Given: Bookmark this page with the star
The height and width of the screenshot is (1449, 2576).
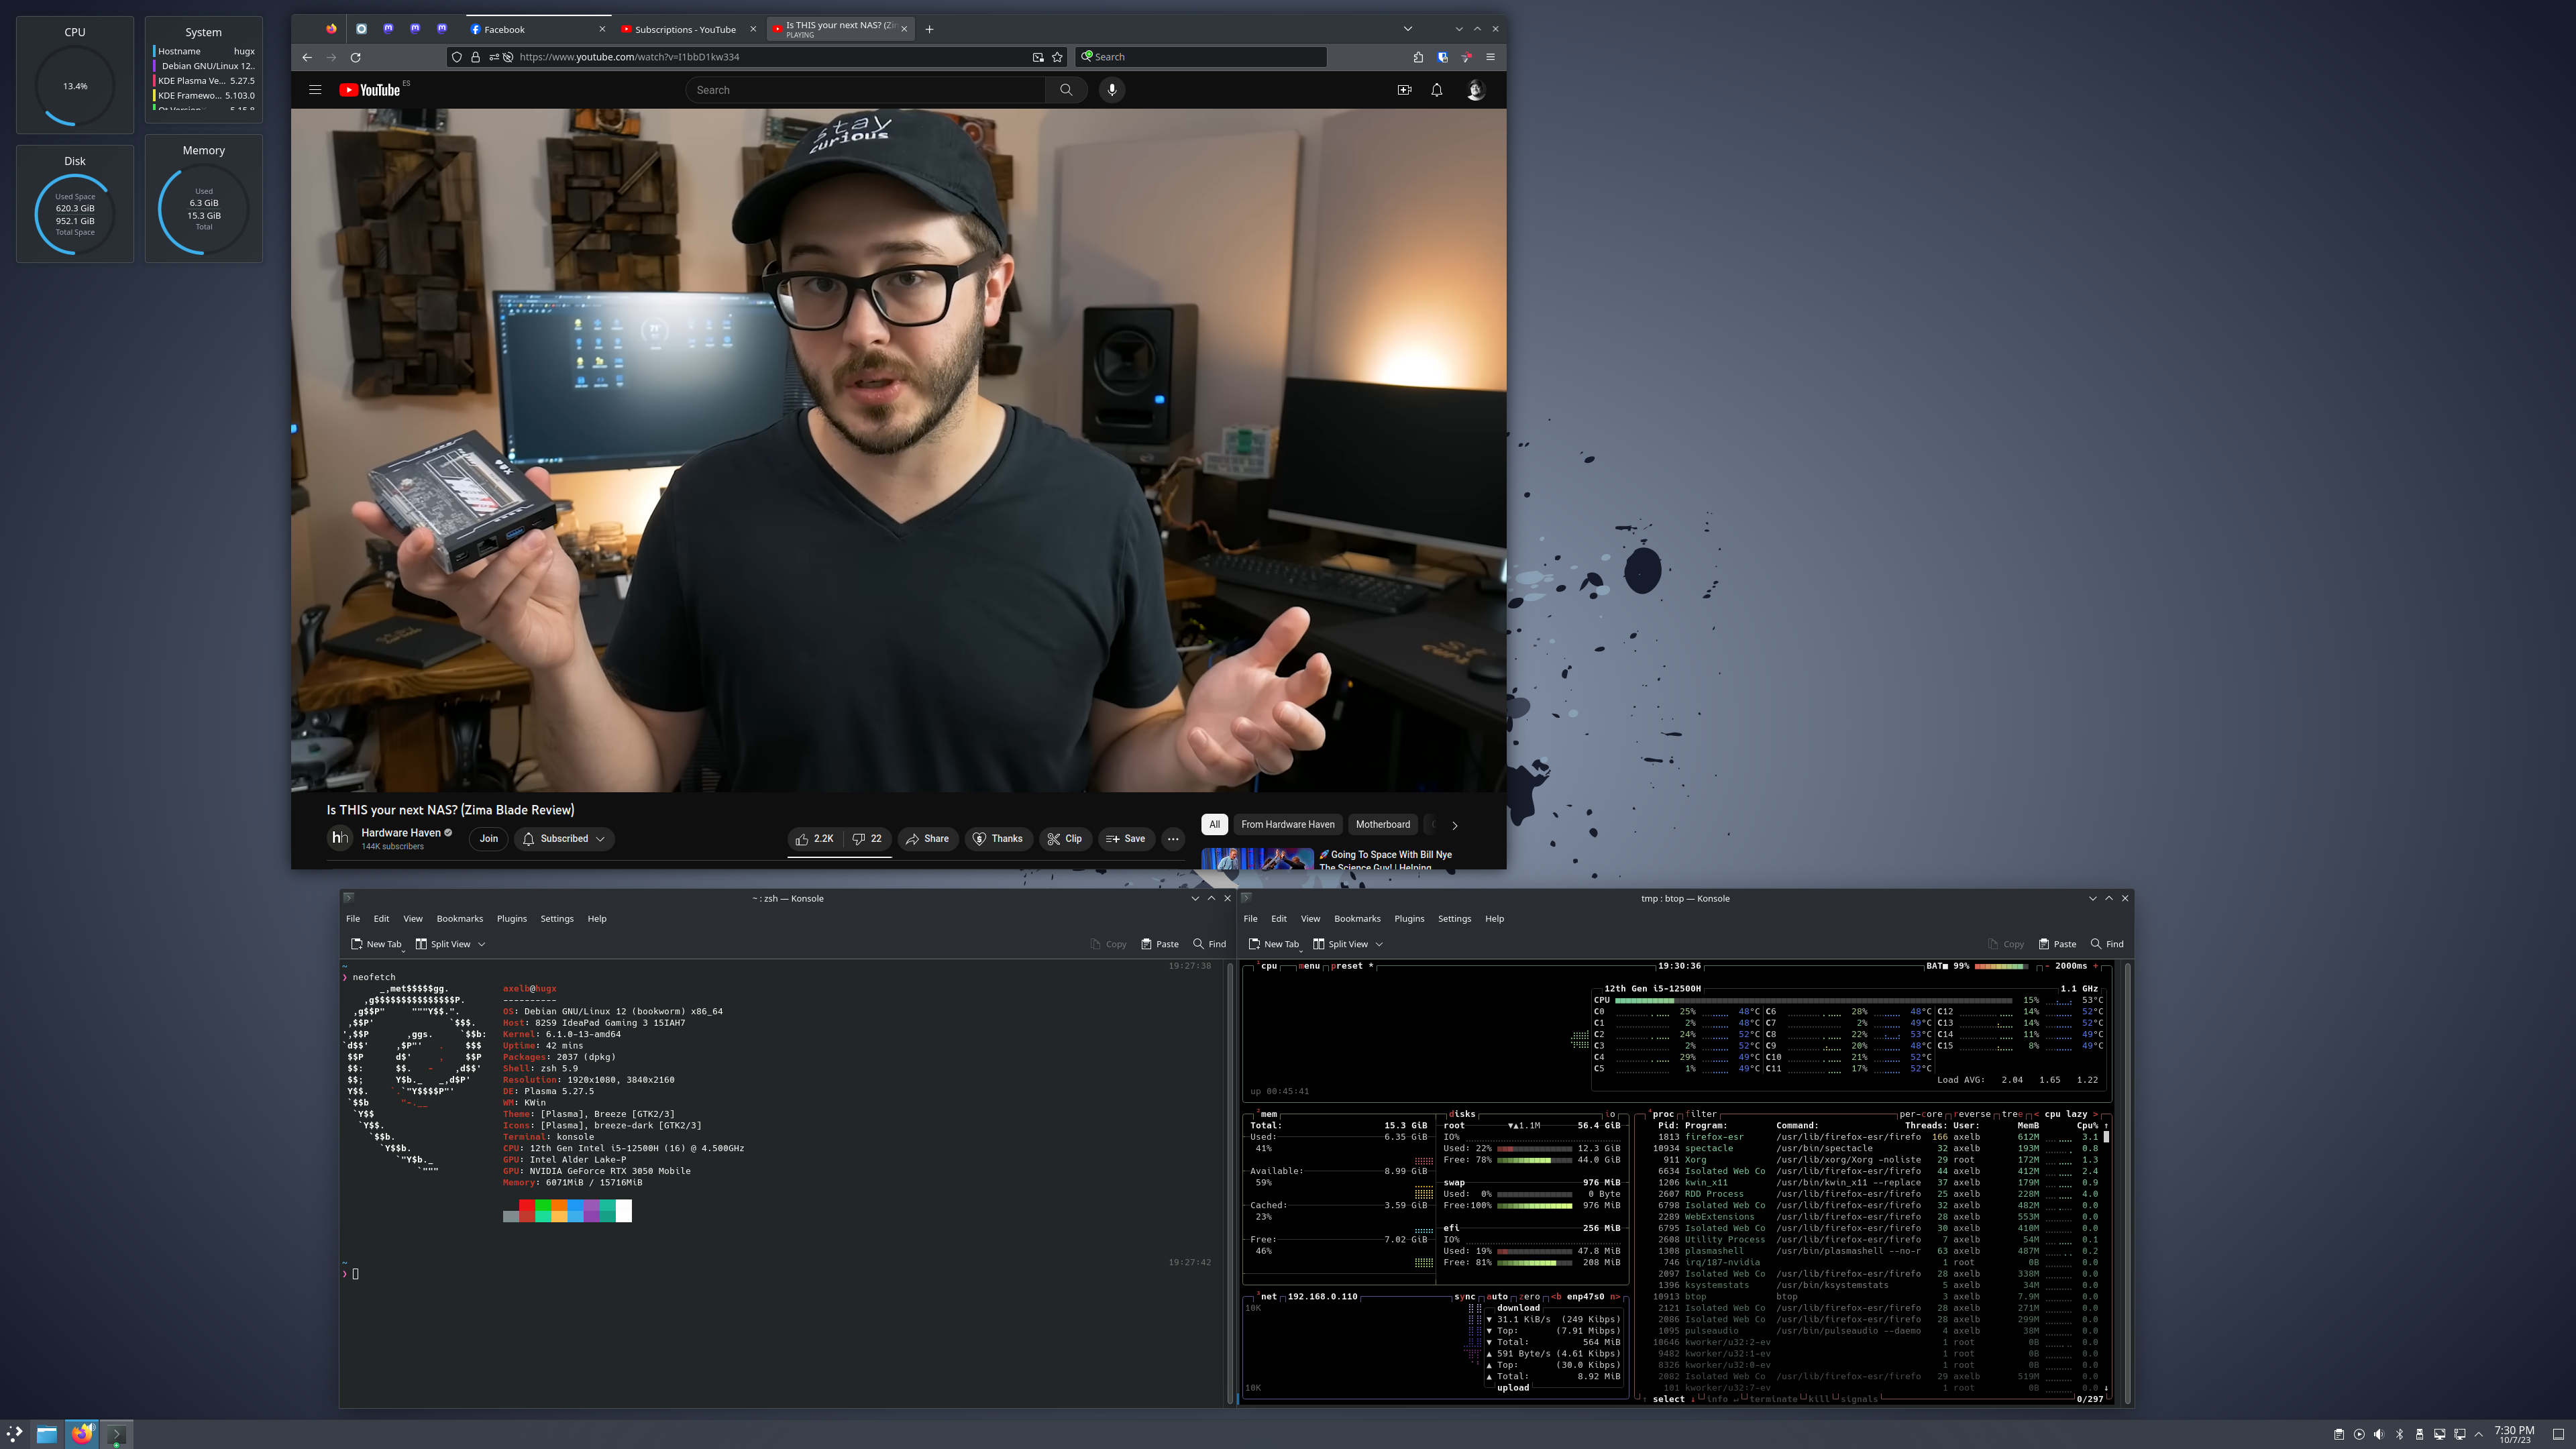Looking at the screenshot, I should [1057, 57].
